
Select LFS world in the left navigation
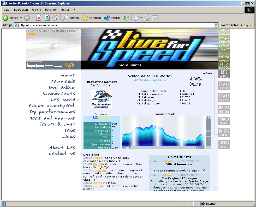click(63, 99)
